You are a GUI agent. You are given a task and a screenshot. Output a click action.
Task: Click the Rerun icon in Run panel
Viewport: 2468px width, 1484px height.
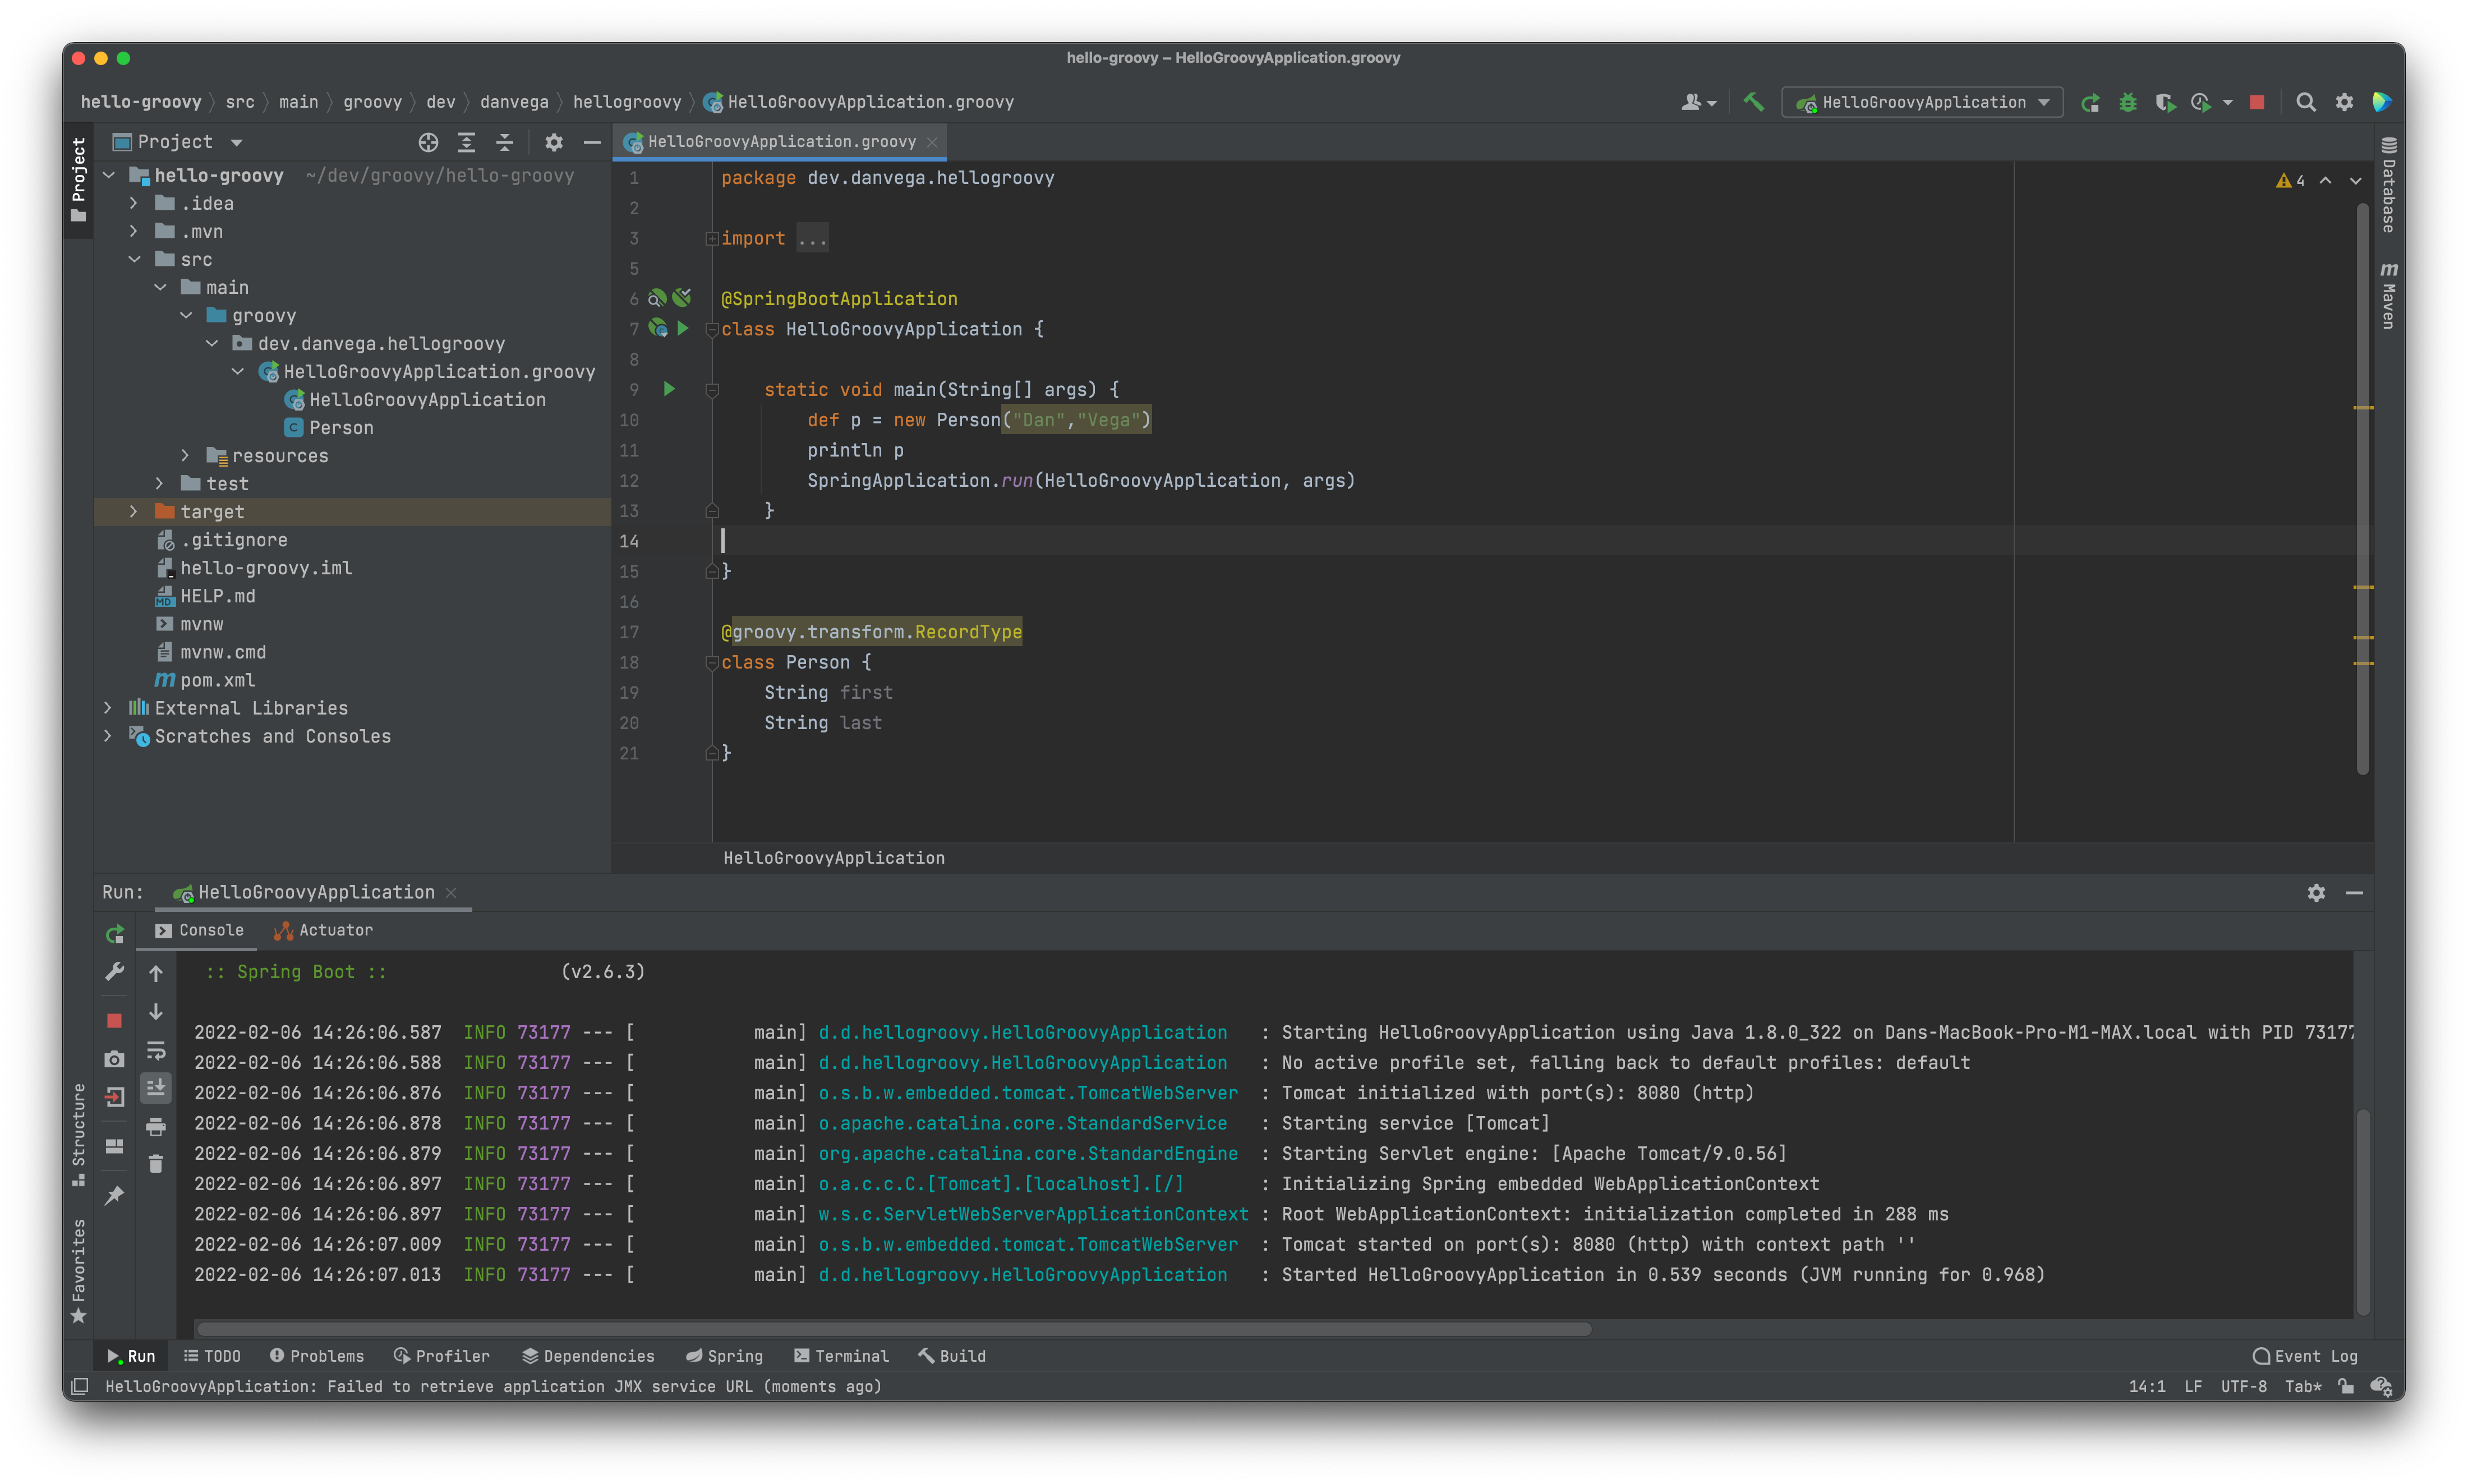coord(115,934)
